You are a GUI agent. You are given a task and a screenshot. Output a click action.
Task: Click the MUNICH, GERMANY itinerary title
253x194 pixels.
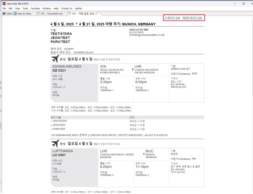tap(139, 24)
